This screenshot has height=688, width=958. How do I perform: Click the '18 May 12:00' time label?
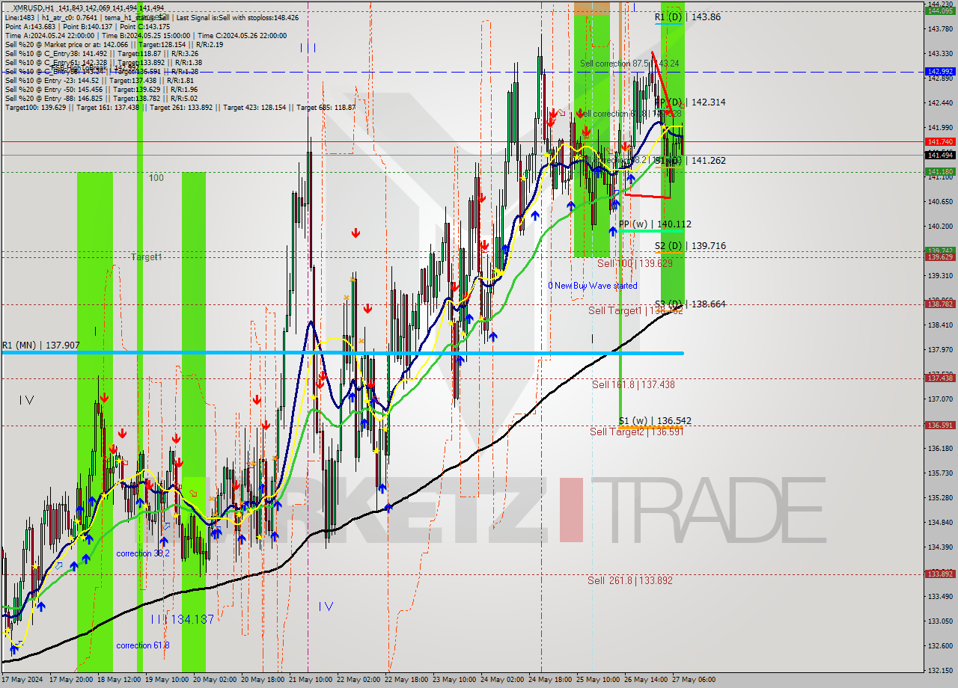pos(118,680)
